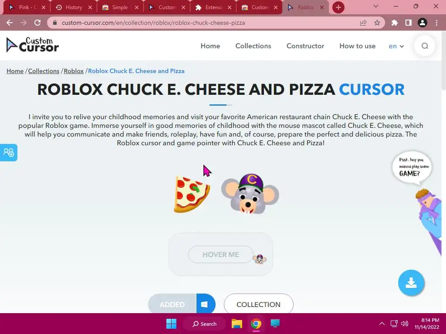The height and width of the screenshot is (334, 446).
Task: Click the ADDED button
Action: [172, 304]
